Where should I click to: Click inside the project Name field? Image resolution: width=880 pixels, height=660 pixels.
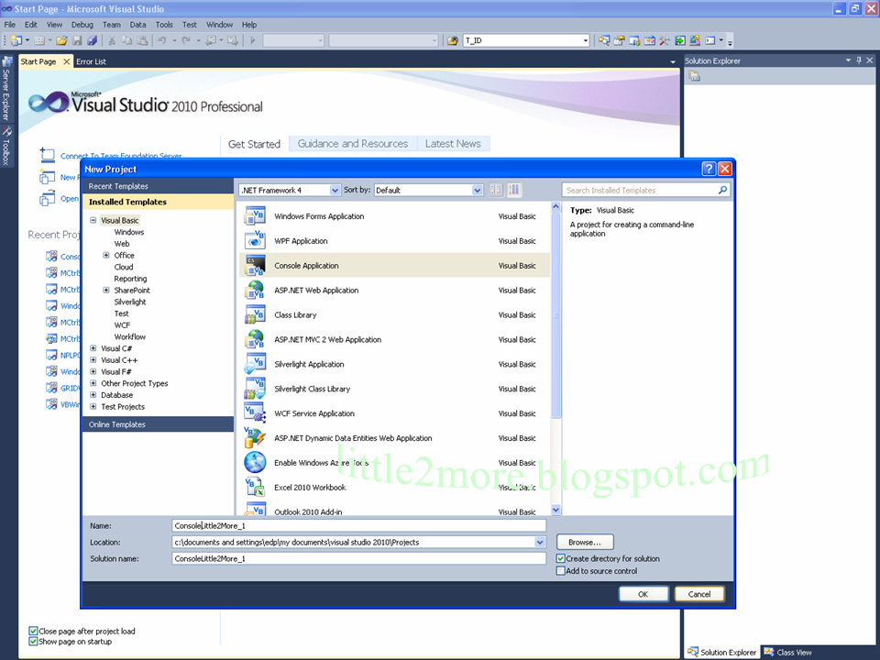point(357,525)
